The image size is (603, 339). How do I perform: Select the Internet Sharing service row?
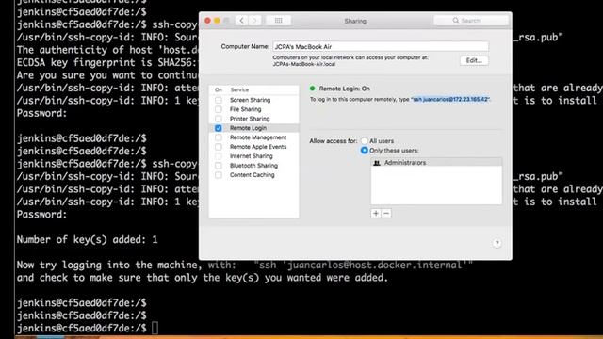[x=253, y=156]
